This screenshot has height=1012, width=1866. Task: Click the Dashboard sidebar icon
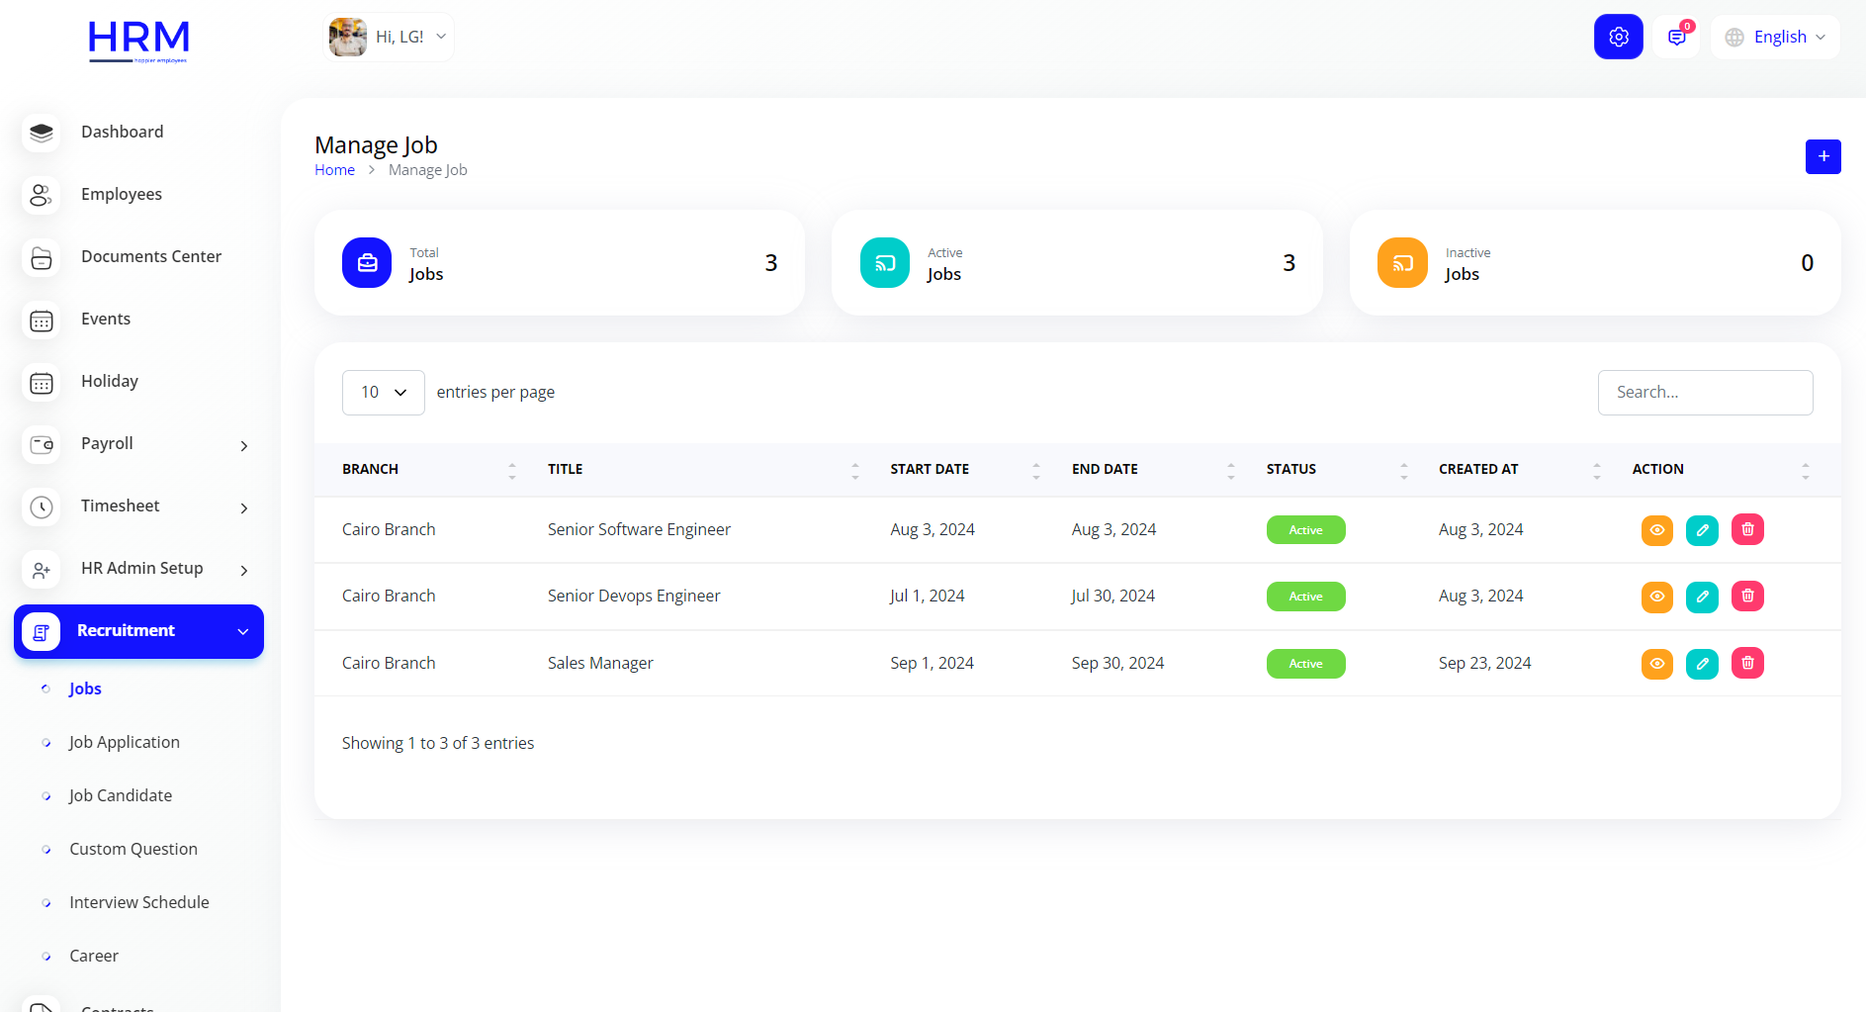point(42,133)
